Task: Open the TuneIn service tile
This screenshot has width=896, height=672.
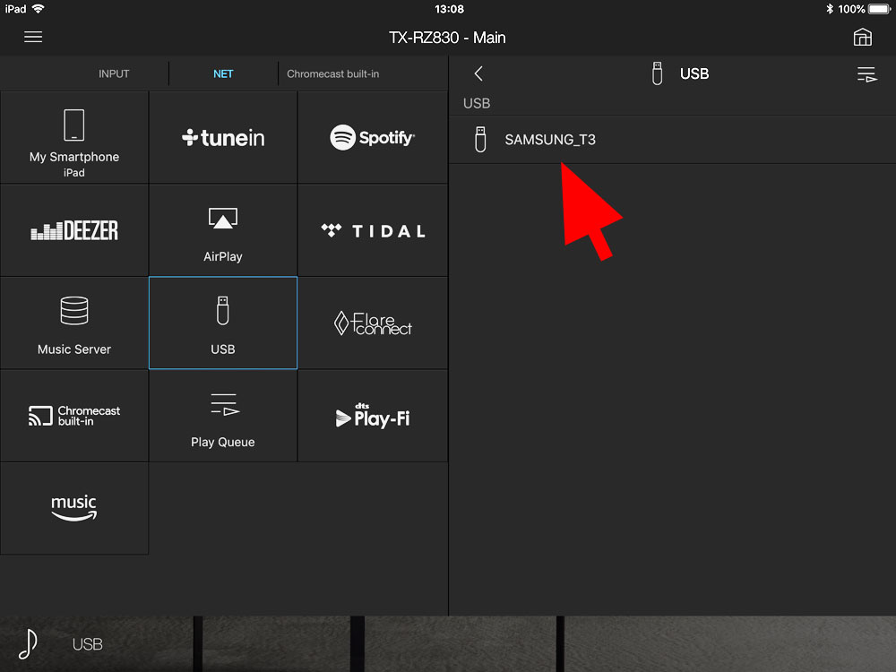Action: coord(223,137)
